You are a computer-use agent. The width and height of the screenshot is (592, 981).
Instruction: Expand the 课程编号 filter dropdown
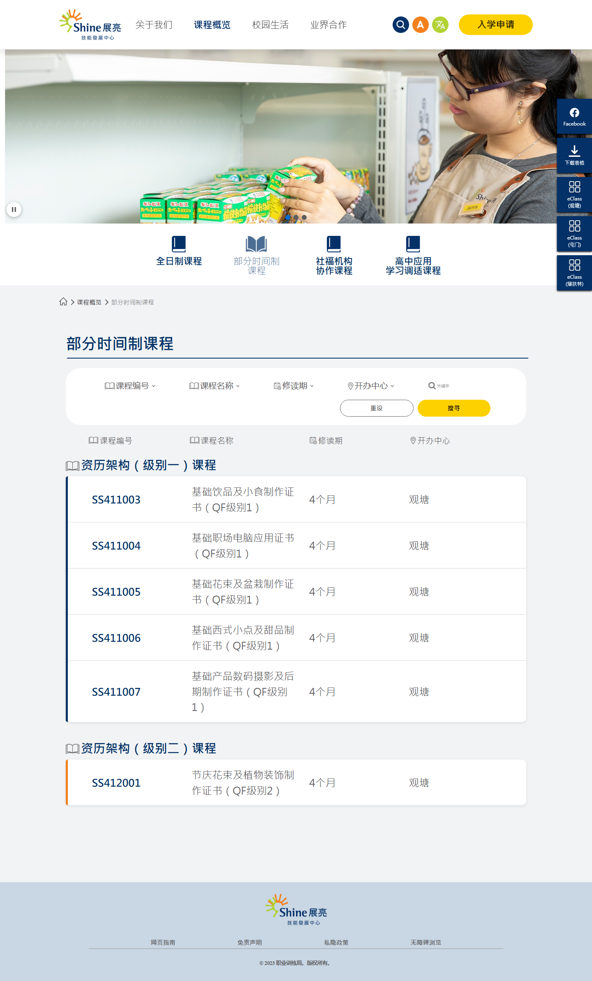(x=130, y=386)
